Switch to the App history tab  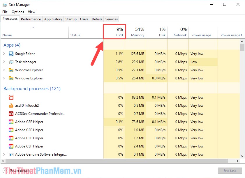click(x=53, y=19)
